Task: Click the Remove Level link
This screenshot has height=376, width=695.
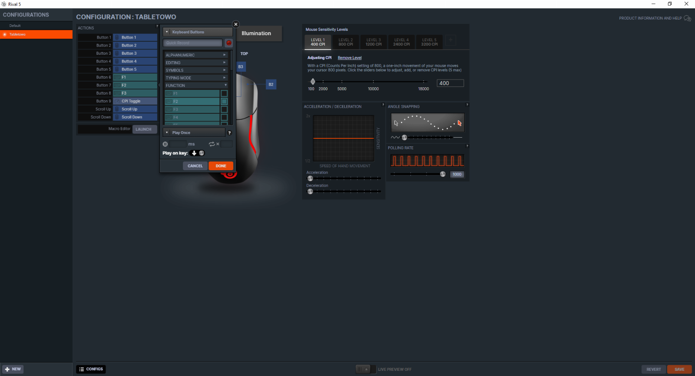Action: 350,58
